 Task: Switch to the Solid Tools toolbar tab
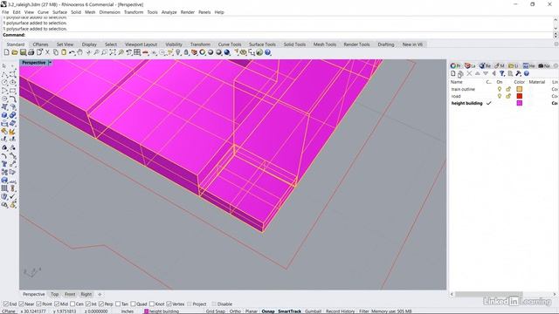[x=294, y=44]
